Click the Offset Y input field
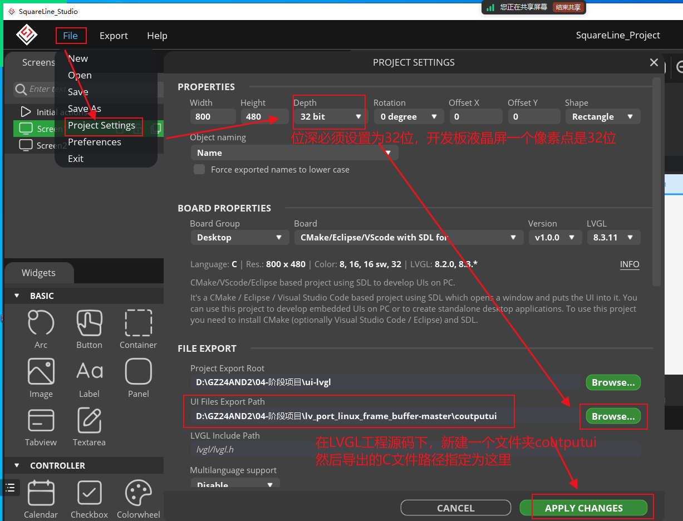Image resolution: width=683 pixels, height=521 pixels. [534, 116]
